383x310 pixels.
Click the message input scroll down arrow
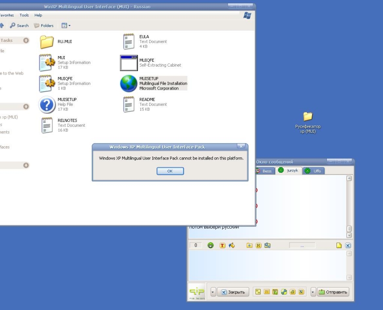tap(349, 277)
